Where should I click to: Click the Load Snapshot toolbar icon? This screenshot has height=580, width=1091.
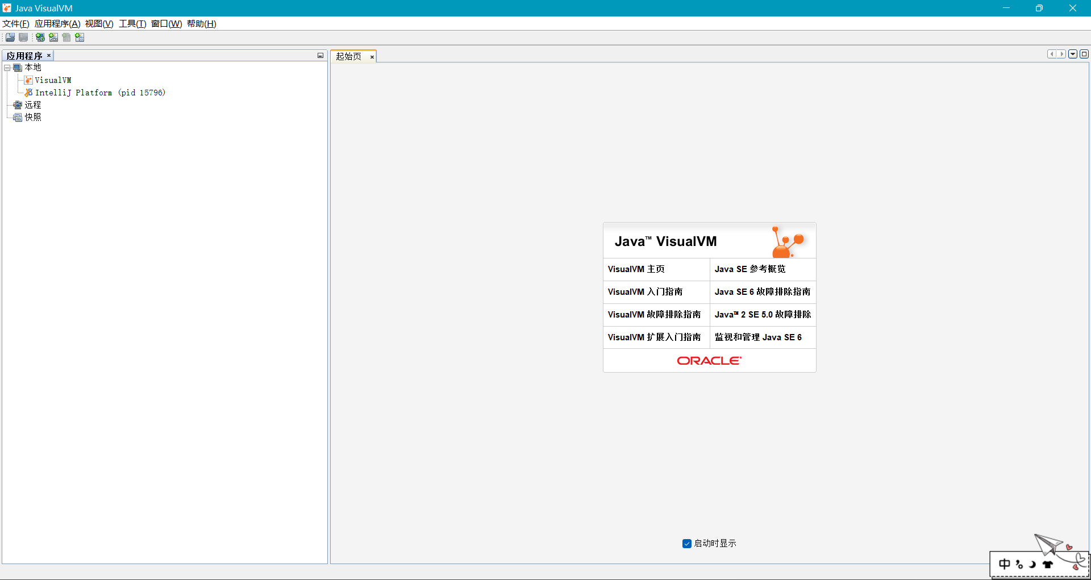pos(10,37)
